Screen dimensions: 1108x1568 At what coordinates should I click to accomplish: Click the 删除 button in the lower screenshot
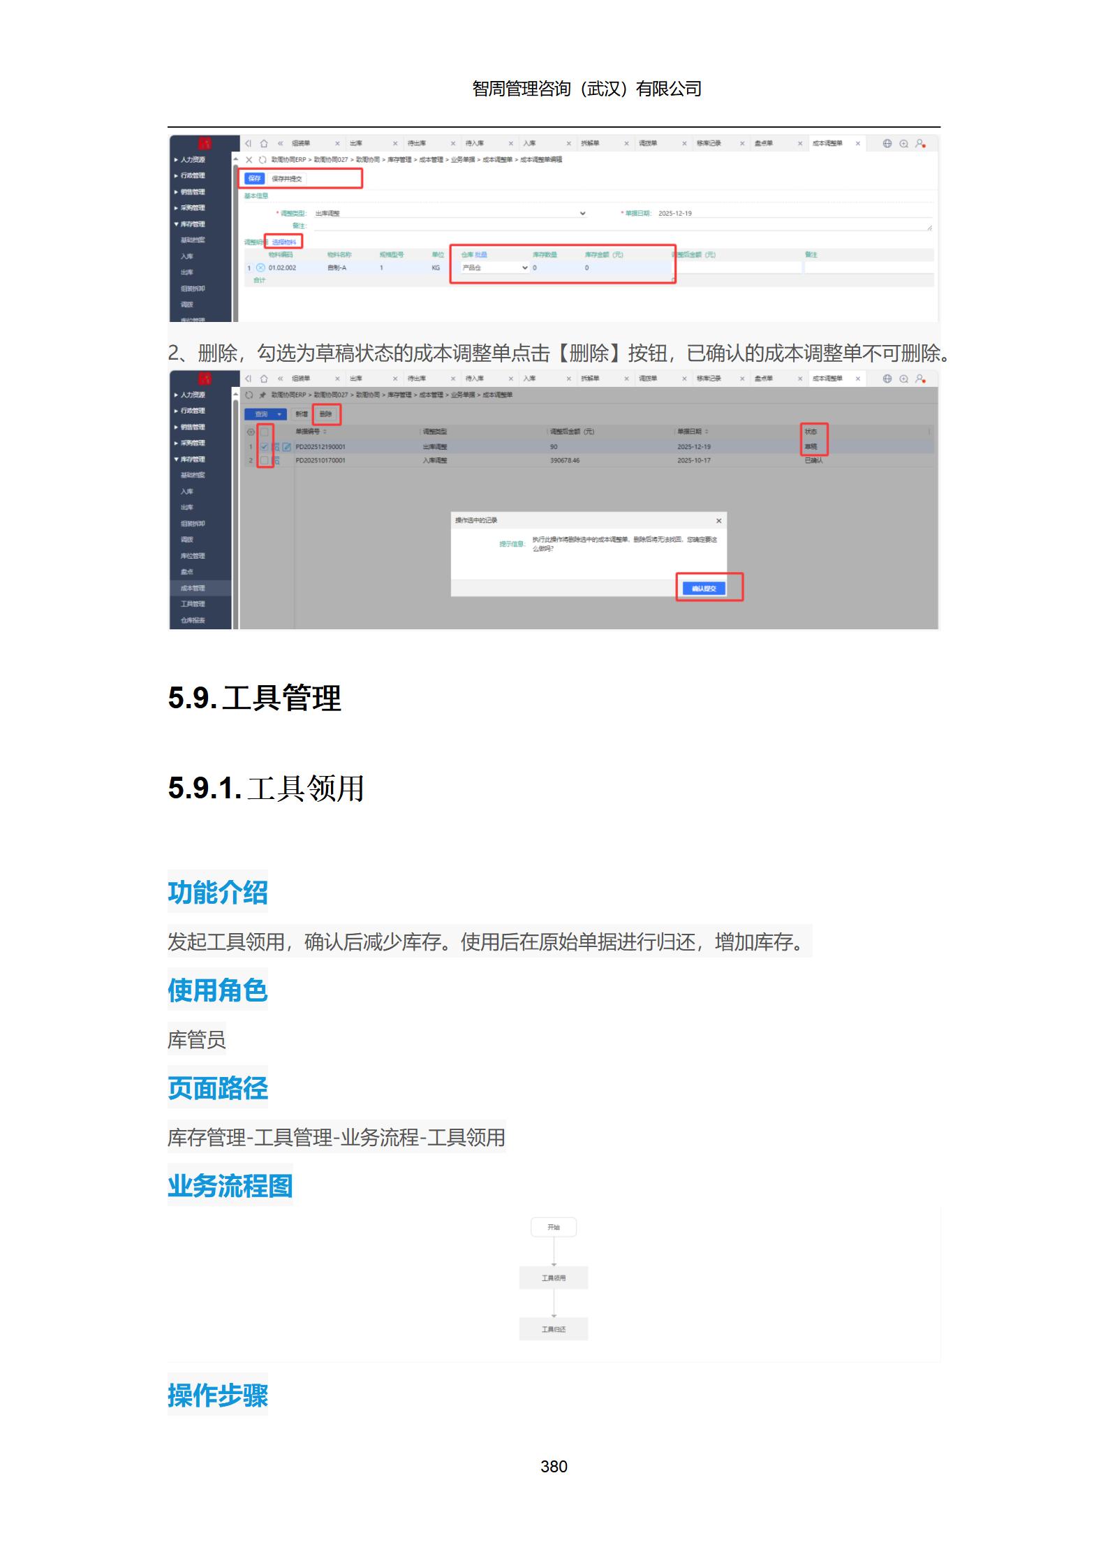326,415
